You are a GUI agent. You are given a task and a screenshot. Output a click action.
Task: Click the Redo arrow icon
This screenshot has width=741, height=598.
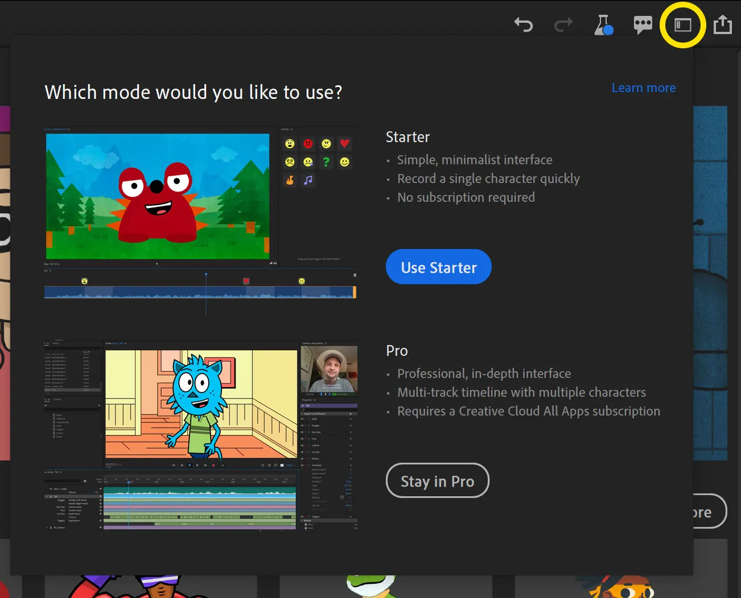pyautogui.click(x=563, y=25)
